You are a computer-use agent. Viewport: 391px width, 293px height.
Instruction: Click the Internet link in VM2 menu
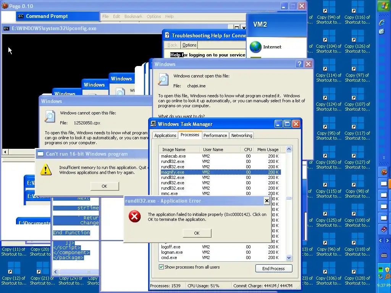coord(272,47)
